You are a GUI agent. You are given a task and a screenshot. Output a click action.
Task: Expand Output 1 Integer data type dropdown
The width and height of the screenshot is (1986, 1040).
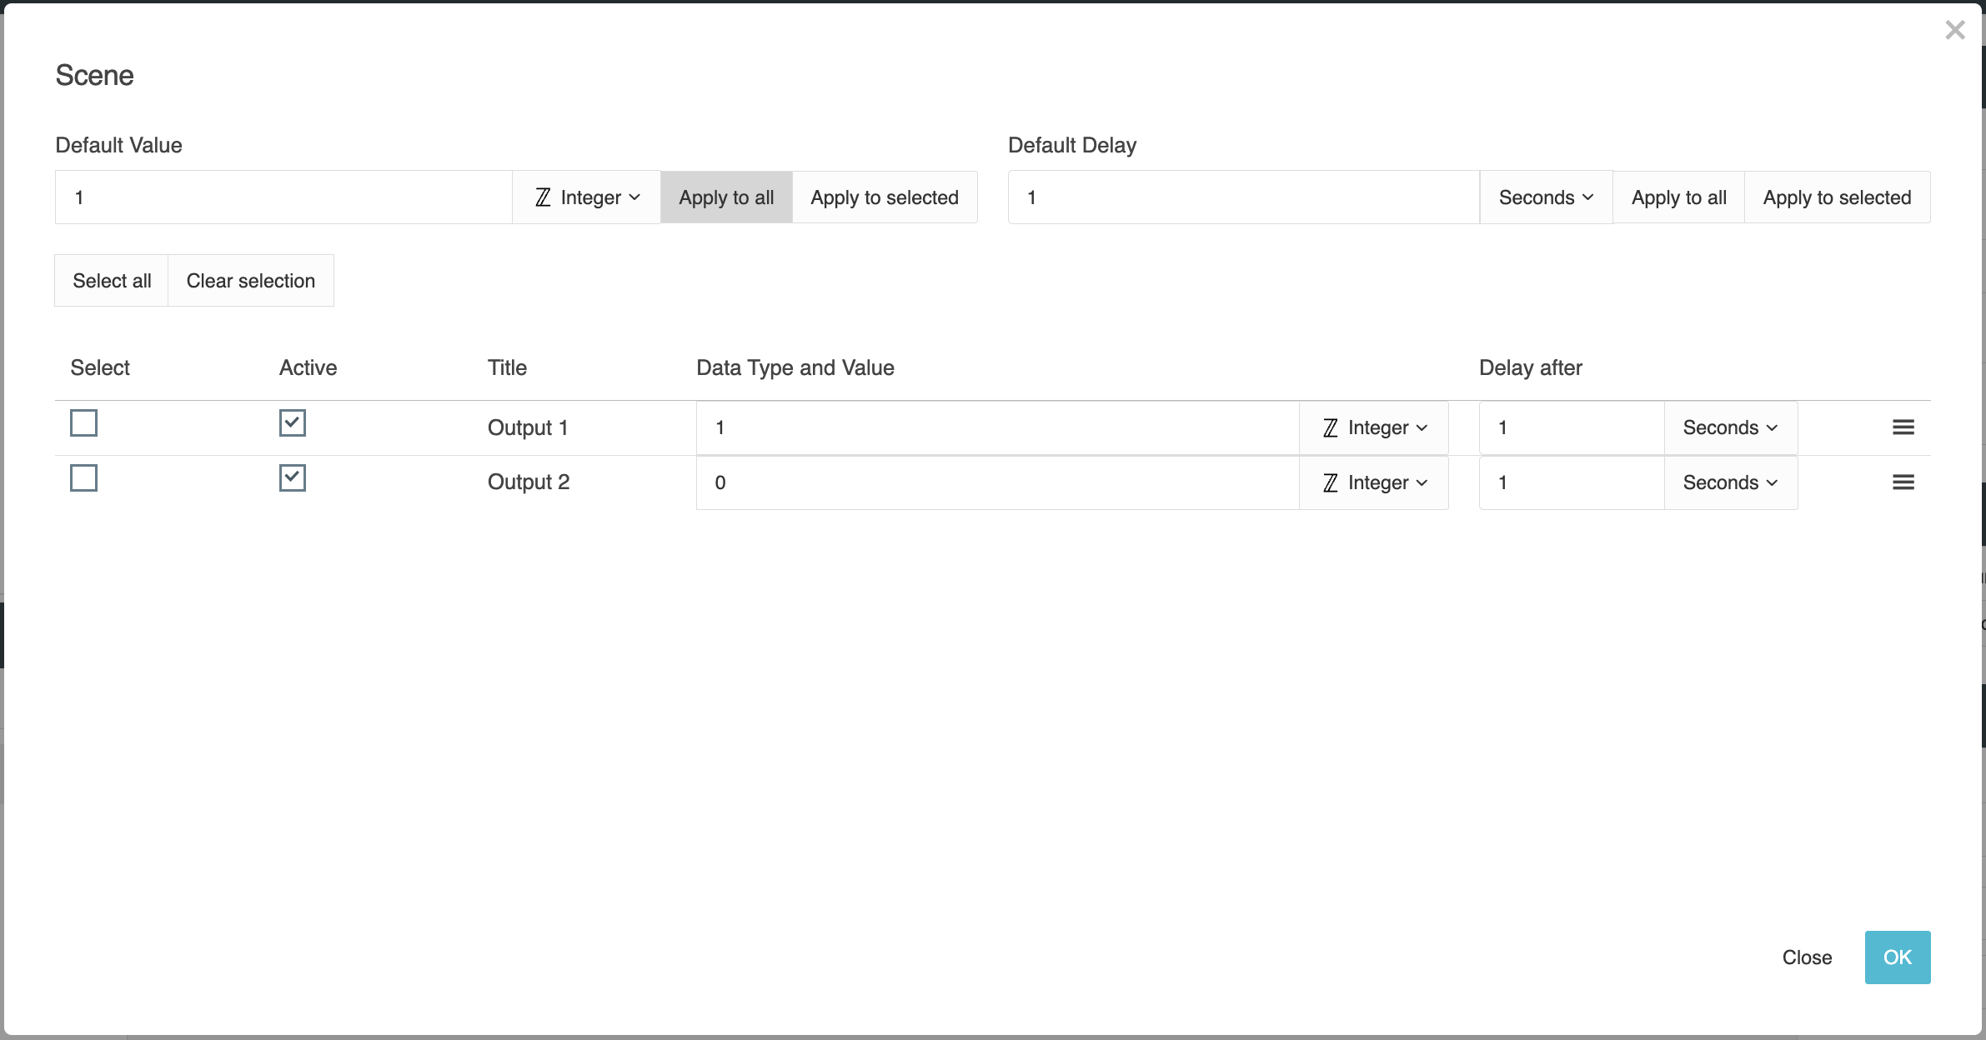1374,427
